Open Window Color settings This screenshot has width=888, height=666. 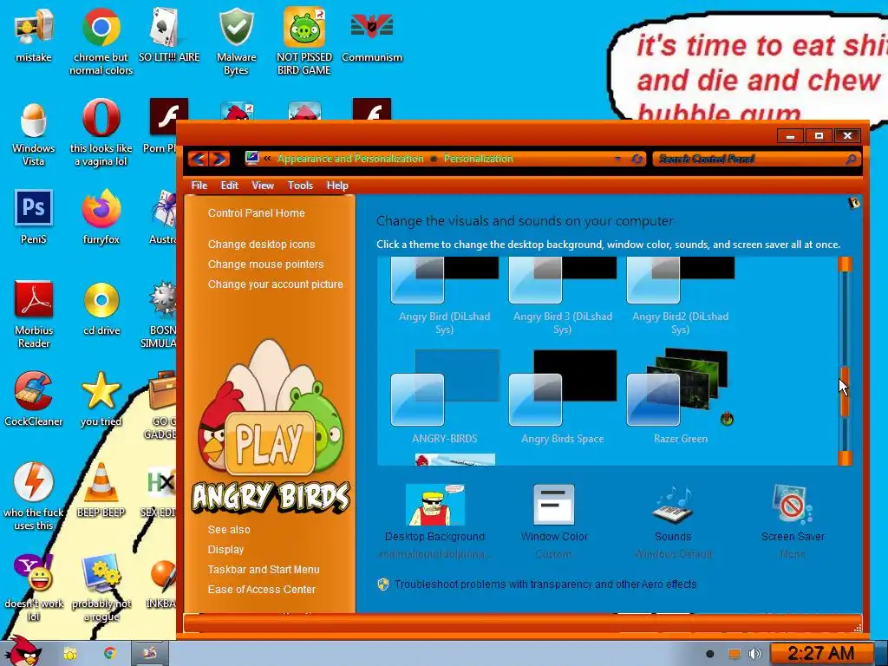pyautogui.click(x=554, y=521)
